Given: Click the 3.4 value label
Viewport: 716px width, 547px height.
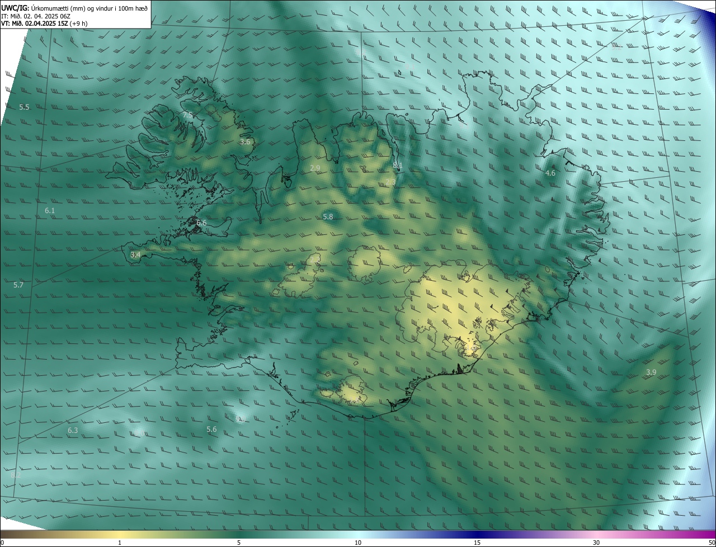Looking at the screenshot, I should (x=135, y=255).
